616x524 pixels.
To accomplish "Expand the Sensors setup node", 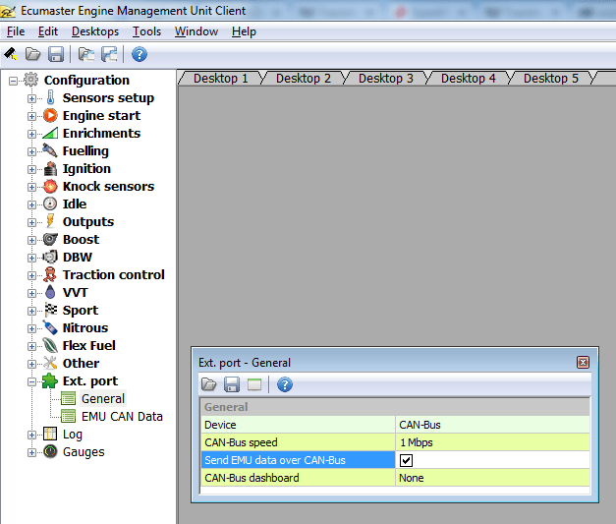I will [31, 98].
